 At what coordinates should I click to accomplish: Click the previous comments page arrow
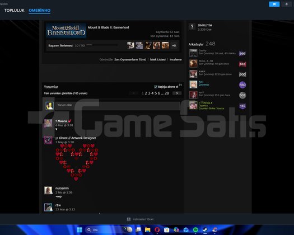click(133, 93)
